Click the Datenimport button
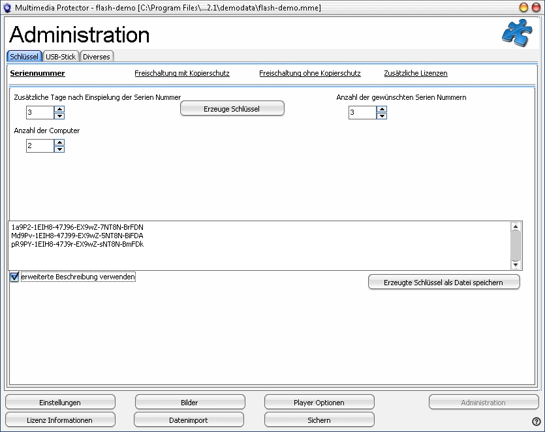545x432 pixels. tap(188, 420)
